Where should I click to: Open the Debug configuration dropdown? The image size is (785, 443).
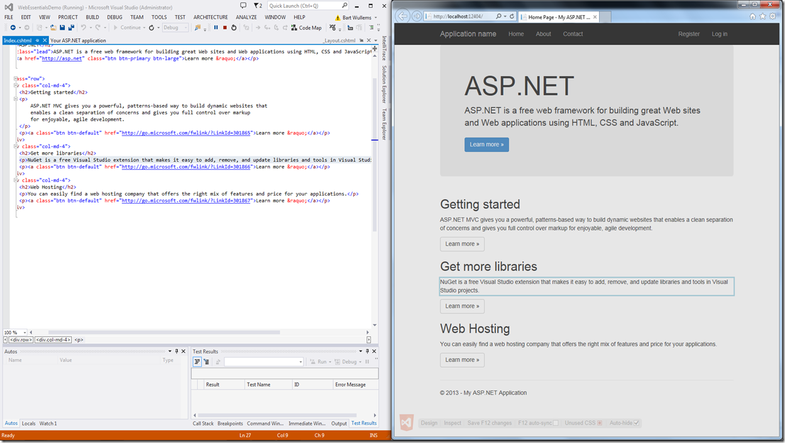pos(175,28)
